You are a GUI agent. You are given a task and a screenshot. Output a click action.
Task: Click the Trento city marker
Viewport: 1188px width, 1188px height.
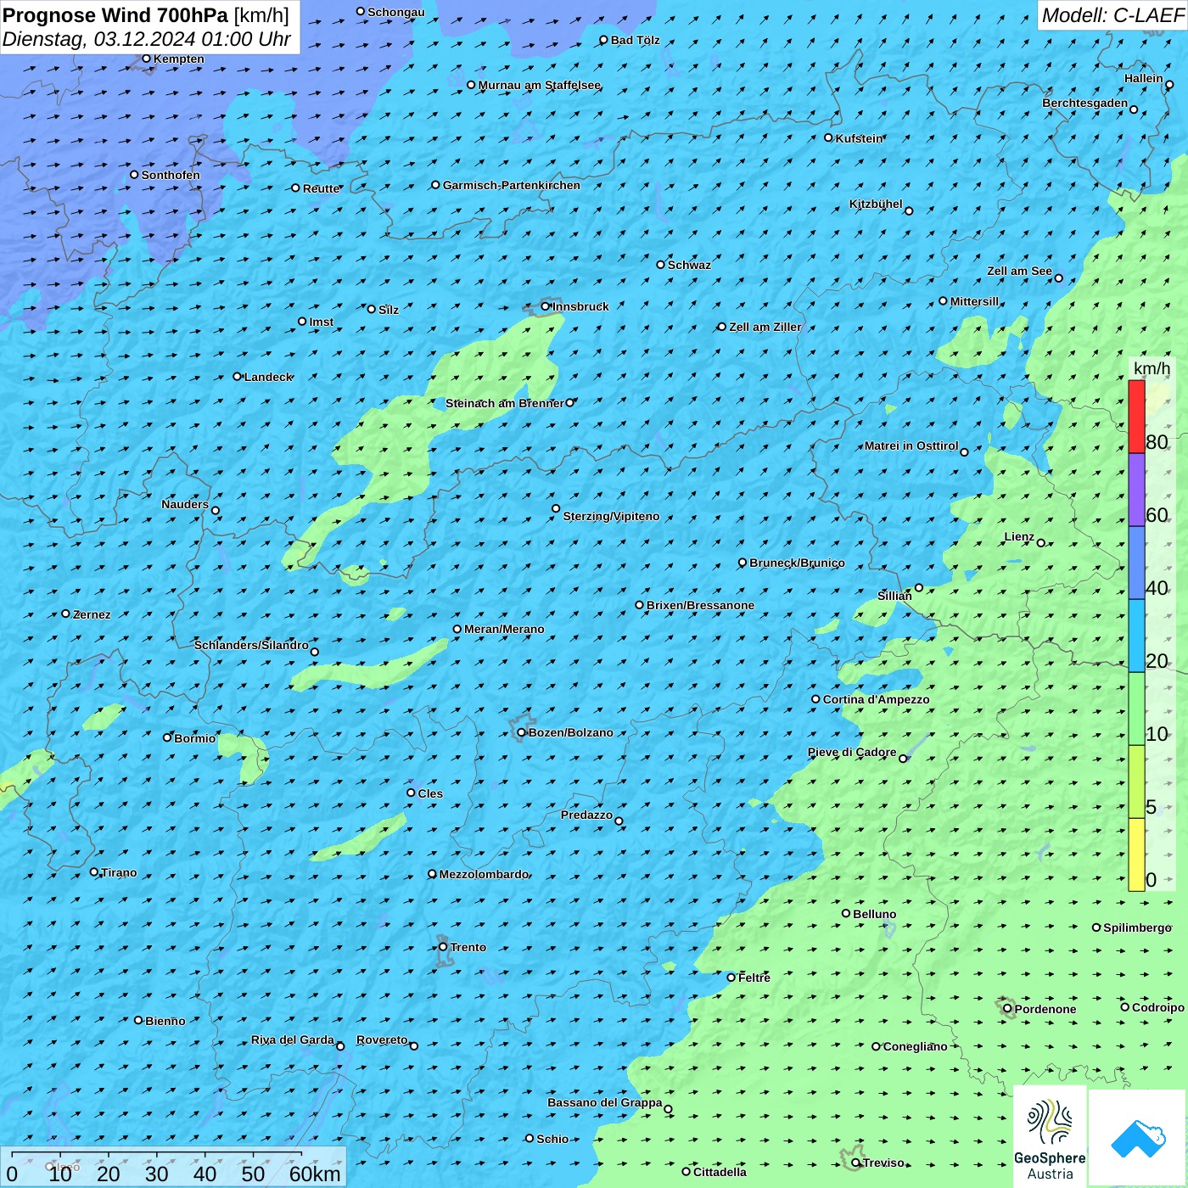443,947
